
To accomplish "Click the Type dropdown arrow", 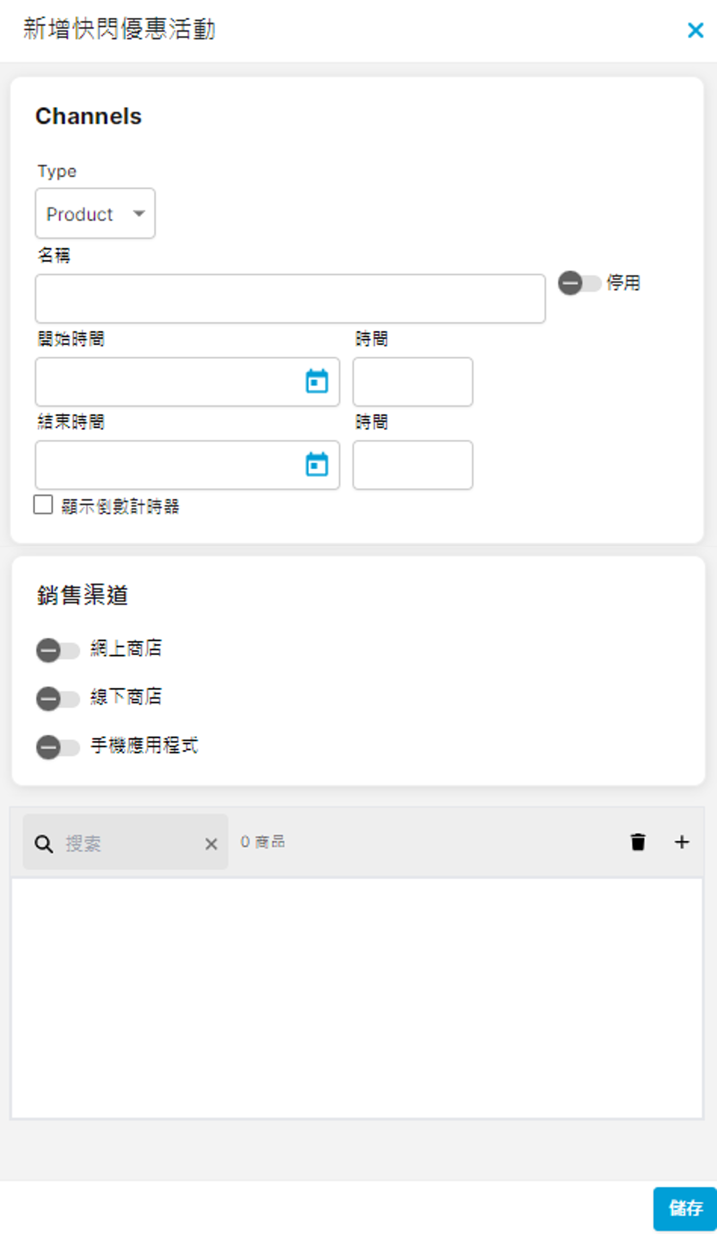I will pos(139,214).
